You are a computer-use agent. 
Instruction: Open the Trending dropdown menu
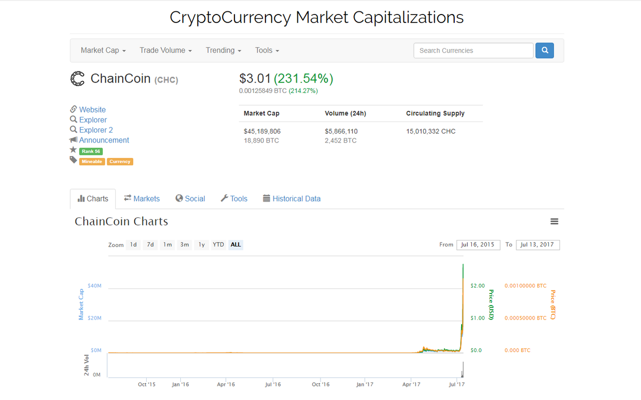point(223,50)
